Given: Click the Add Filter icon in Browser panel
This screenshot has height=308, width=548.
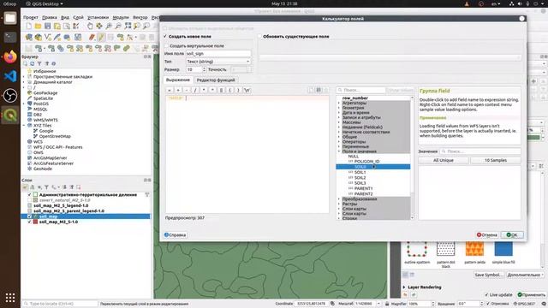Looking at the screenshot, I should point(39,63).
